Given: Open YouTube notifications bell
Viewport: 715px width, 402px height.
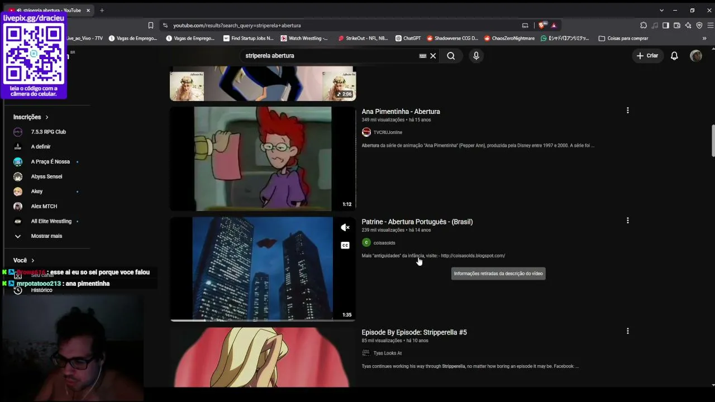Looking at the screenshot, I should point(674,56).
